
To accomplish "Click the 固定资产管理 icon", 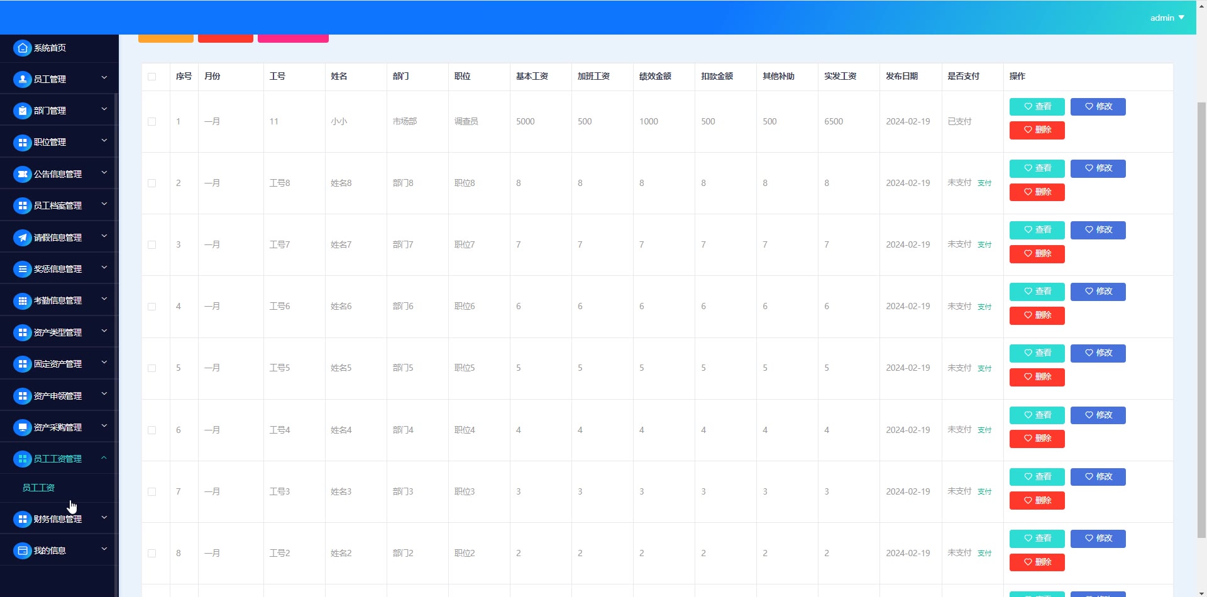I will pyautogui.click(x=23, y=364).
